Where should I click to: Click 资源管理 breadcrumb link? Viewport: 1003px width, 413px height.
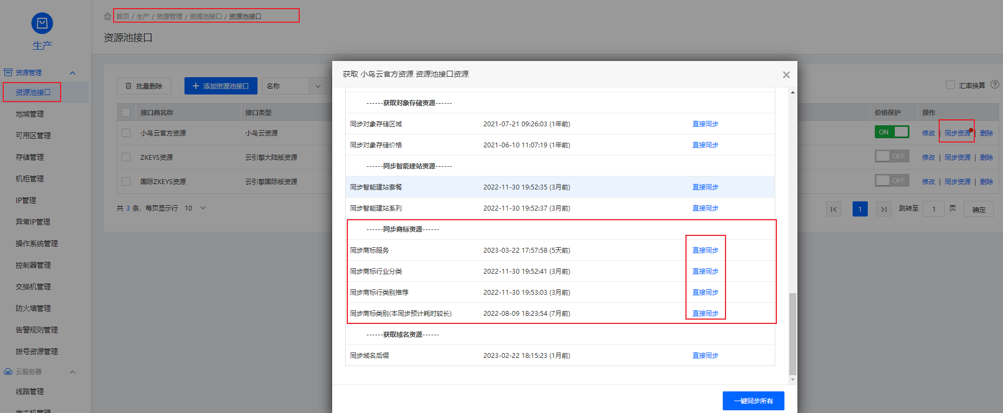[x=169, y=17]
